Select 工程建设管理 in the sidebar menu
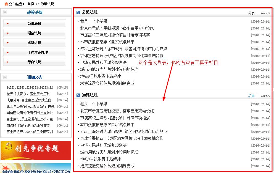 click(38, 52)
